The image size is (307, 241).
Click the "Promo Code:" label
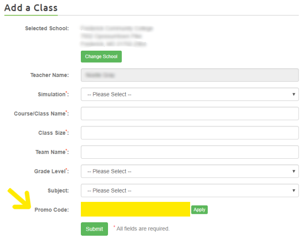click(x=52, y=209)
